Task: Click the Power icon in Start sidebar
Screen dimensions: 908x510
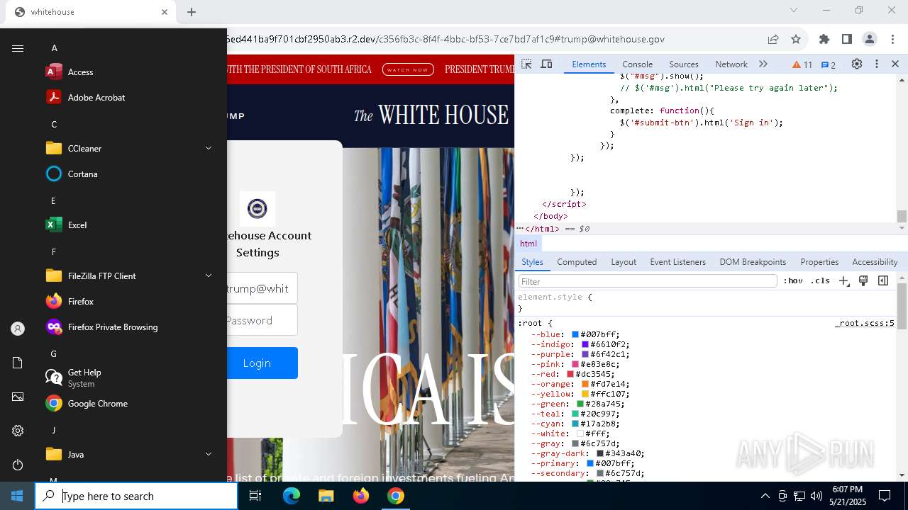Action: 18,465
